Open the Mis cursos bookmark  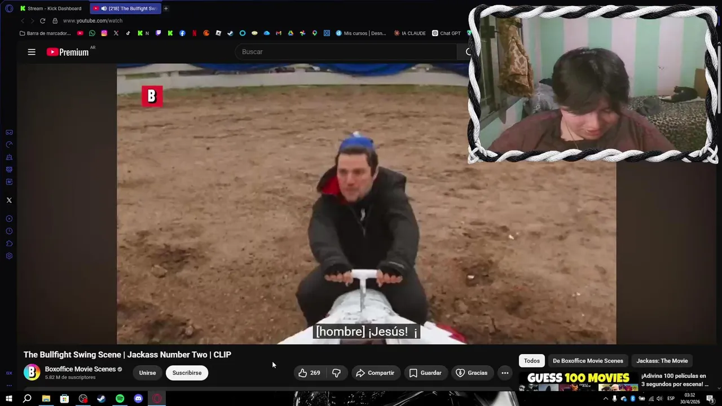[x=361, y=33]
